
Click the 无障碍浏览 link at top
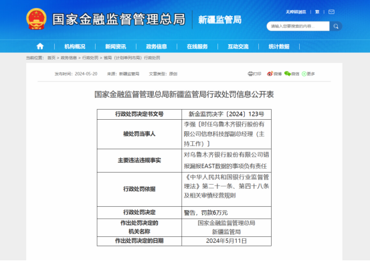(x=296, y=12)
